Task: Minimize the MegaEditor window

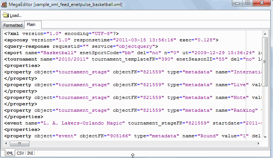Action: pos(238,3)
